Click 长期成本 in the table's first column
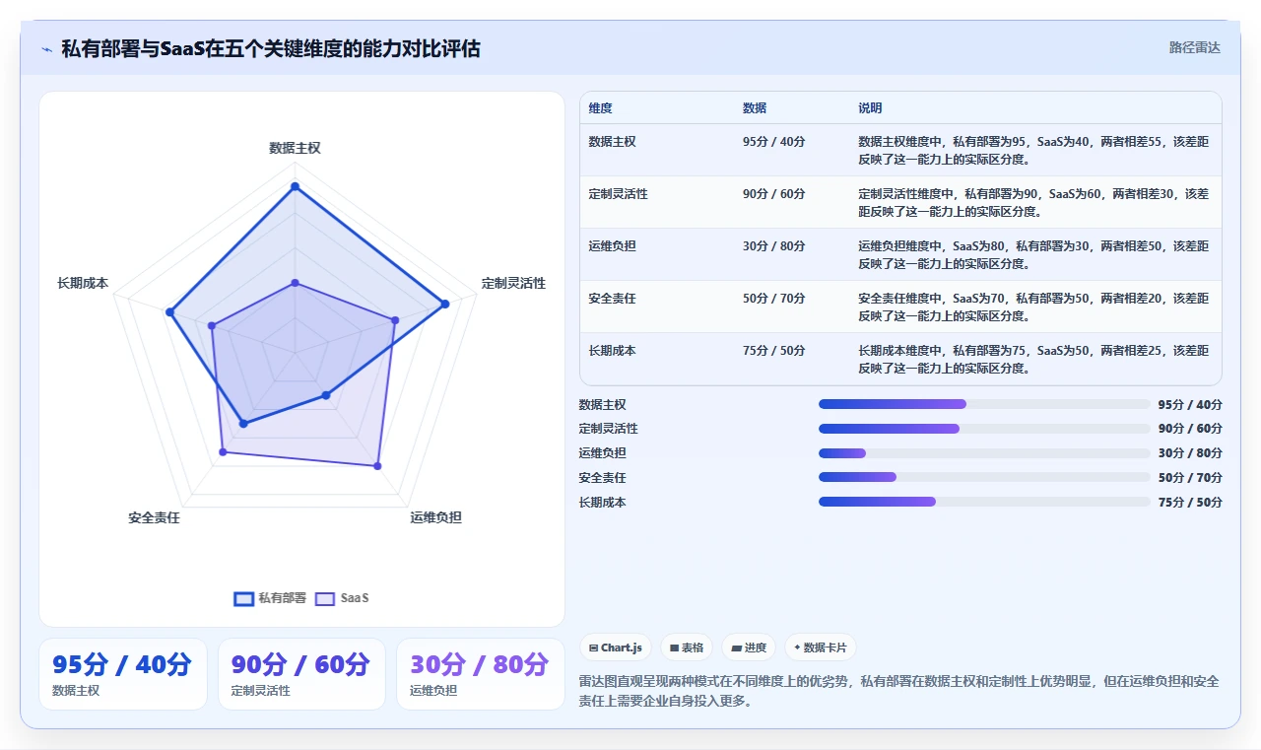The width and height of the screenshot is (1261, 750). tap(612, 351)
